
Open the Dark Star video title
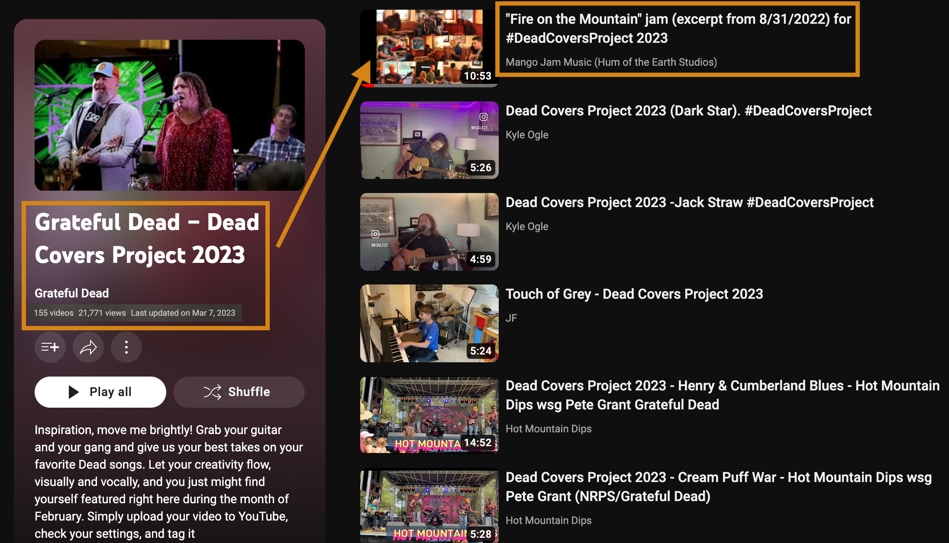pos(688,111)
